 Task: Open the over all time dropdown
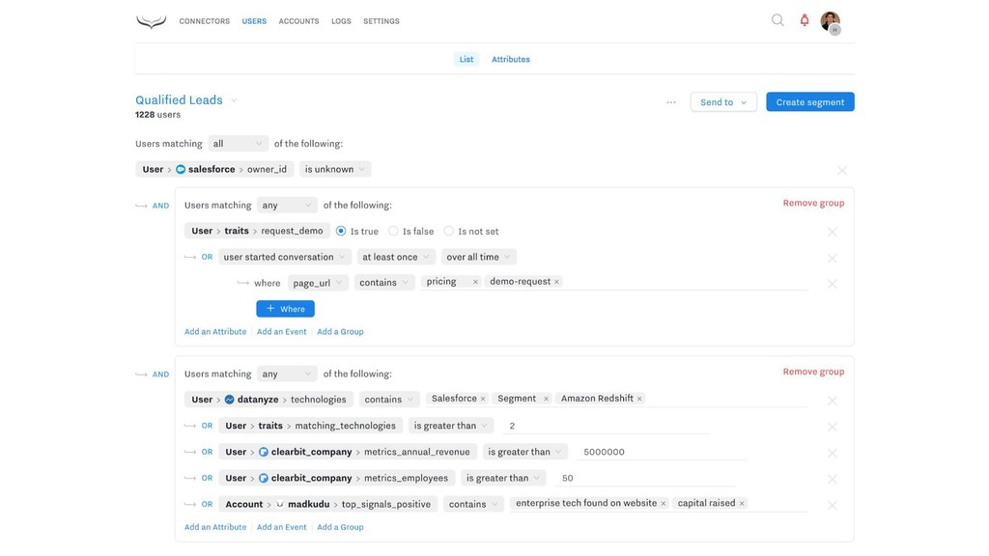click(479, 257)
